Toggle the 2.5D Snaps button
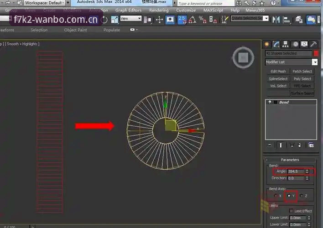 point(182,20)
